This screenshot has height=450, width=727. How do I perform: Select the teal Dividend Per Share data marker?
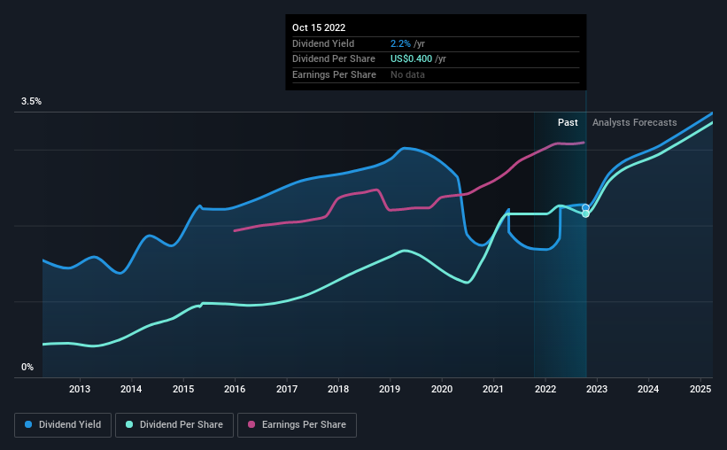[x=585, y=213]
